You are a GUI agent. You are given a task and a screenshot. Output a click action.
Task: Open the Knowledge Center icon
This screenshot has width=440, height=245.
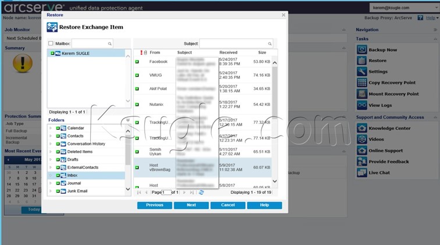tap(361, 128)
